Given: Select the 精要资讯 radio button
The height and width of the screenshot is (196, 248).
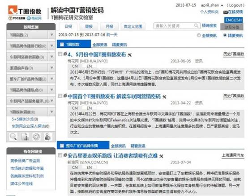Looking at the screenshot, I should pos(225,35).
